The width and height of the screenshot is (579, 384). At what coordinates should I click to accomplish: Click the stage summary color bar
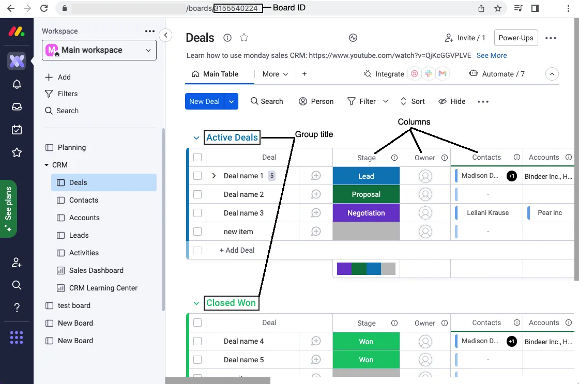pyautogui.click(x=366, y=269)
